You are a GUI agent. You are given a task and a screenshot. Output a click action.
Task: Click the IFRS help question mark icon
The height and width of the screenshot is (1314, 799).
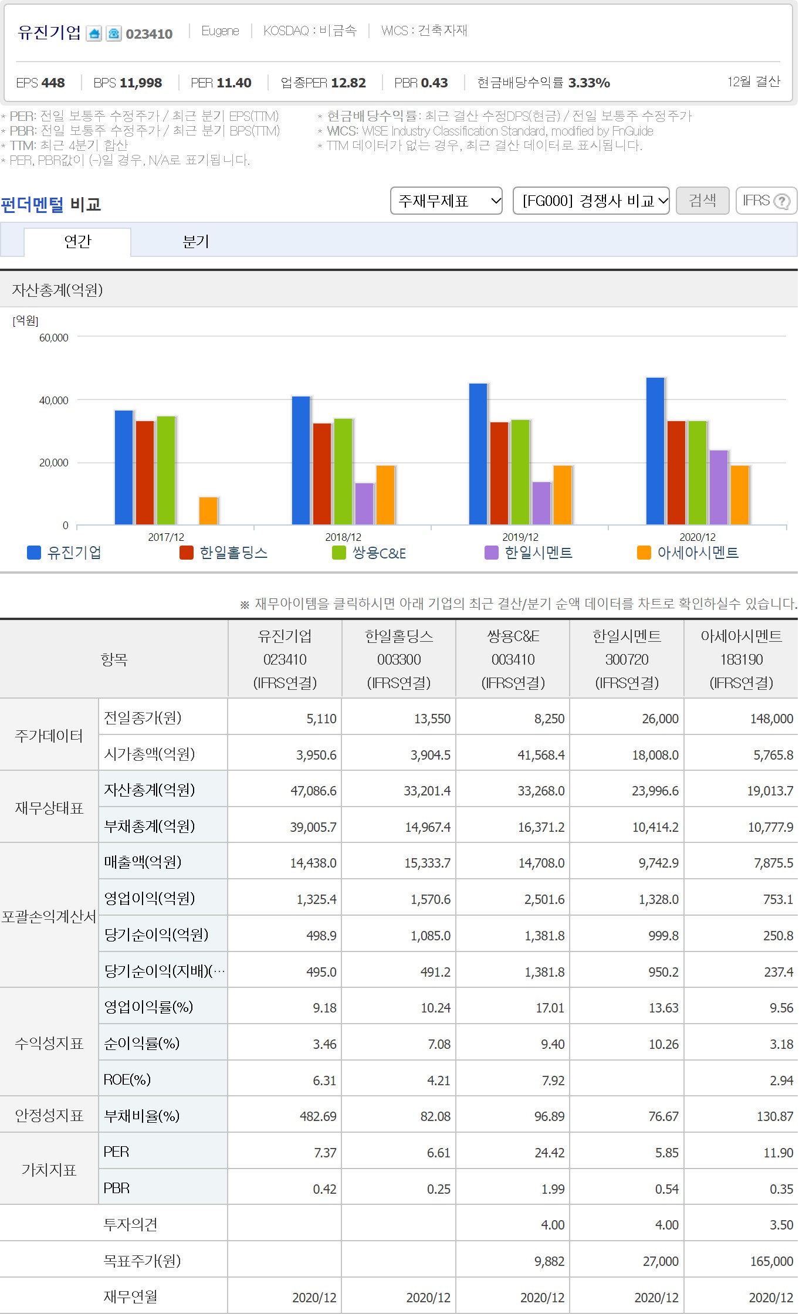coord(781,201)
